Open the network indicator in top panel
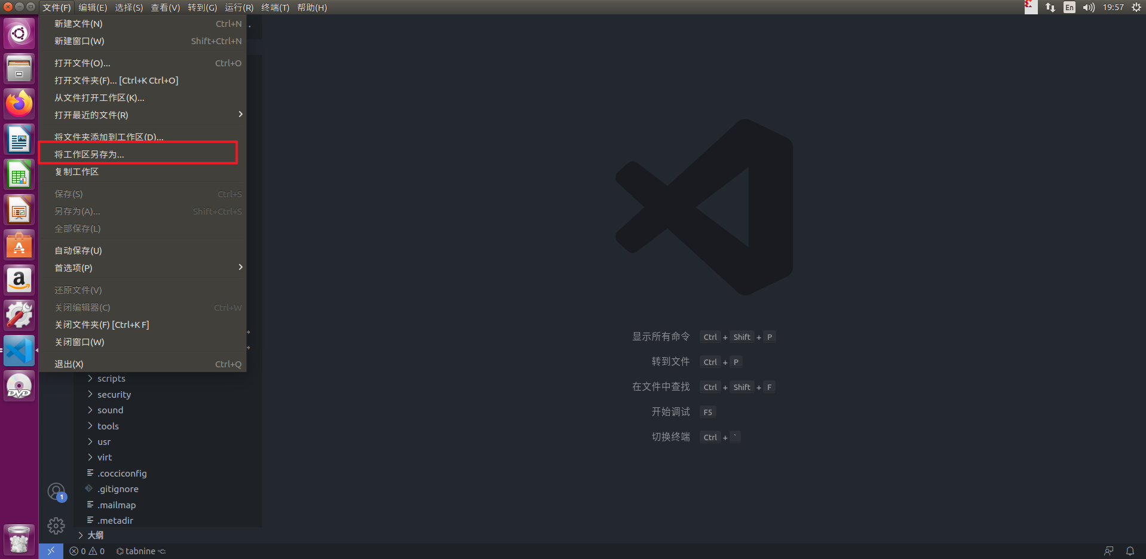1146x559 pixels. 1050,7
